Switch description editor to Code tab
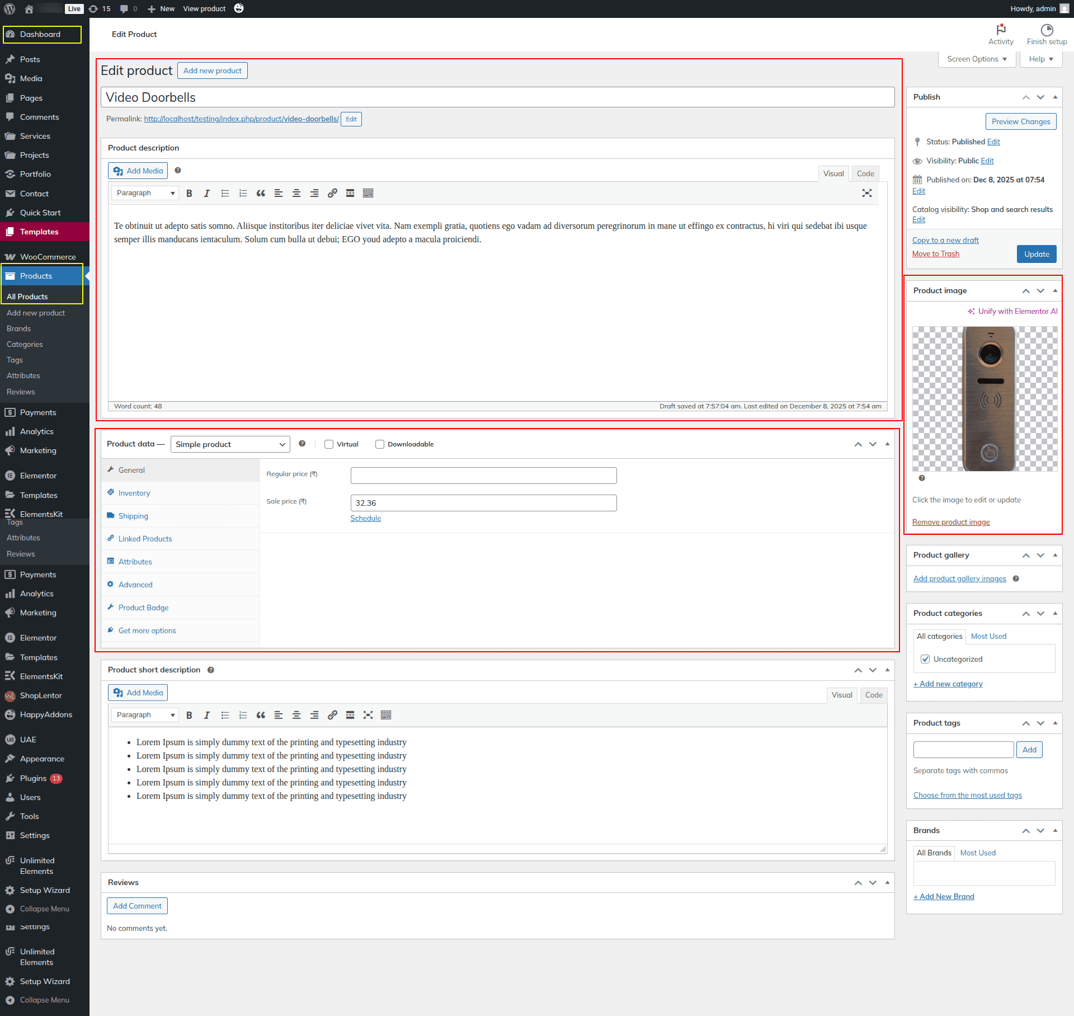The height and width of the screenshot is (1016, 1074). click(x=865, y=173)
